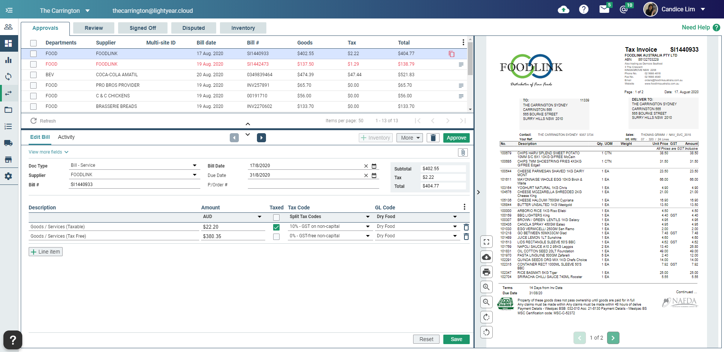Image resolution: width=724 pixels, height=352 pixels.
Task: Open the mail inbox icon
Action: click(604, 9)
